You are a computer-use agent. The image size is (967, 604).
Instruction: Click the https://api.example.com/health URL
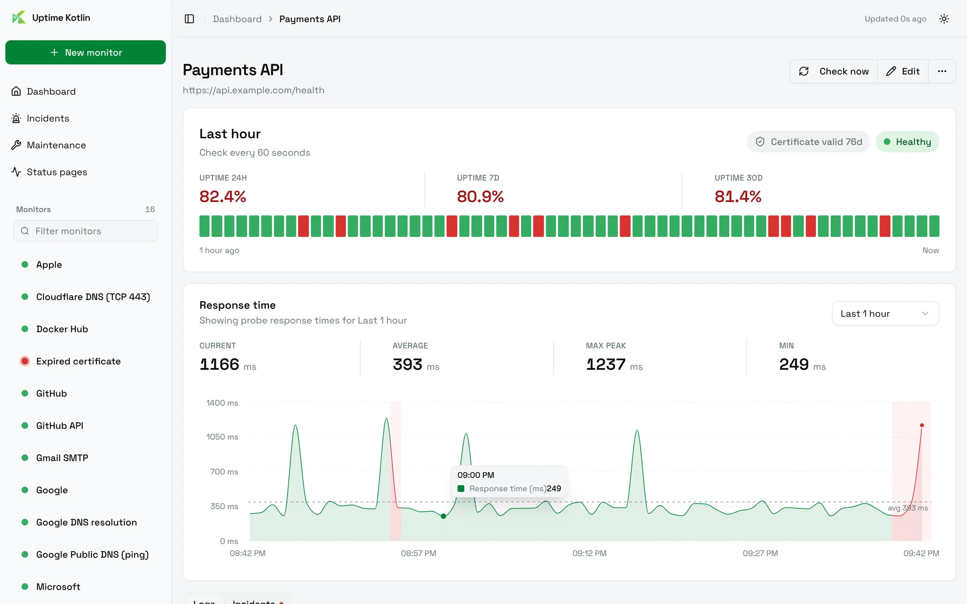253,90
